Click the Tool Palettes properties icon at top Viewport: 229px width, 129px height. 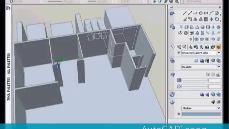pyautogui.click(x=8, y=8)
